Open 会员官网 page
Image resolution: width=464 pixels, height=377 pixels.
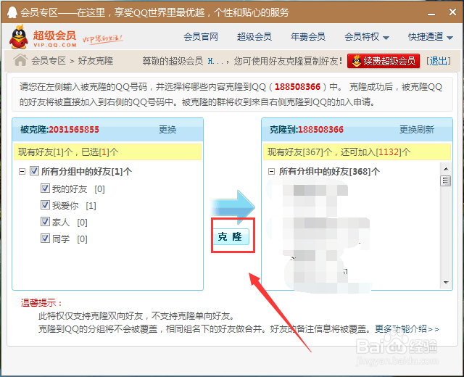click(x=201, y=37)
